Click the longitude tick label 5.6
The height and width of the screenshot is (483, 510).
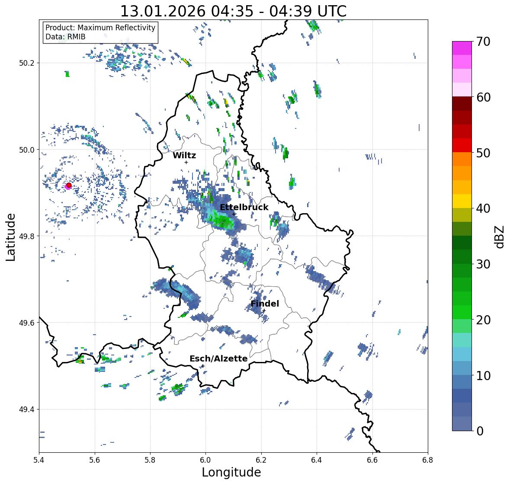click(x=95, y=460)
